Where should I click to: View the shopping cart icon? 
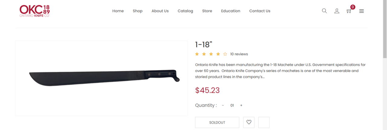tap(349, 11)
